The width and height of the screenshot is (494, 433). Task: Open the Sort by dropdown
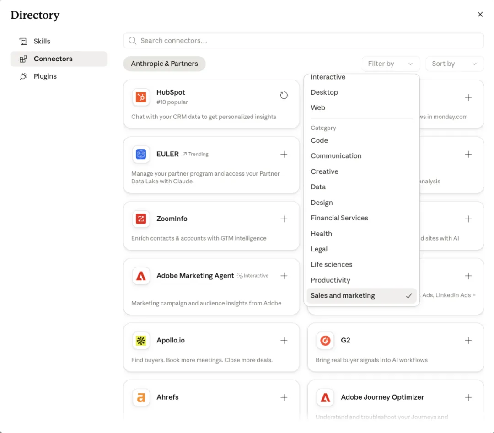(x=455, y=64)
